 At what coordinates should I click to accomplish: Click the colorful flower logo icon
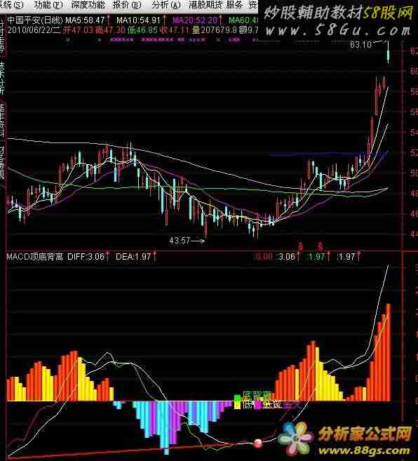coord(295,438)
